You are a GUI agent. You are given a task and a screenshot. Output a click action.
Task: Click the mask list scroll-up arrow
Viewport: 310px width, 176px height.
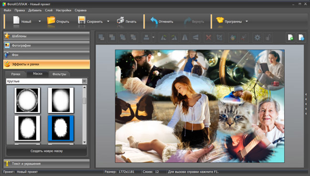point(84,87)
